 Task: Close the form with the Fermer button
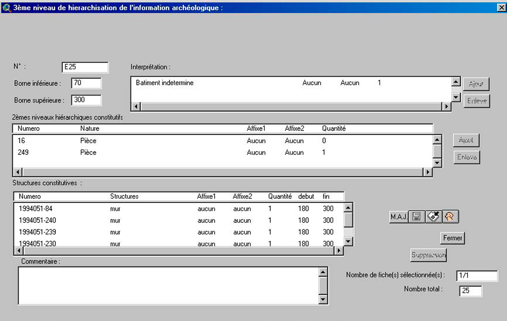click(x=452, y=238)
